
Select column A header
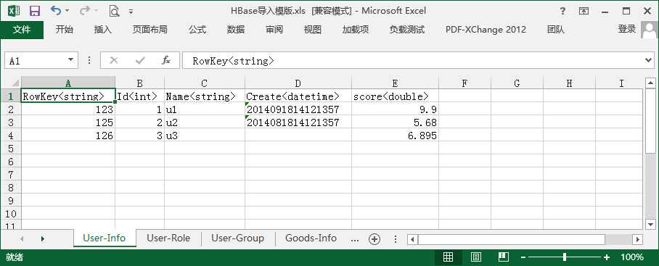(x=68, y=83)
